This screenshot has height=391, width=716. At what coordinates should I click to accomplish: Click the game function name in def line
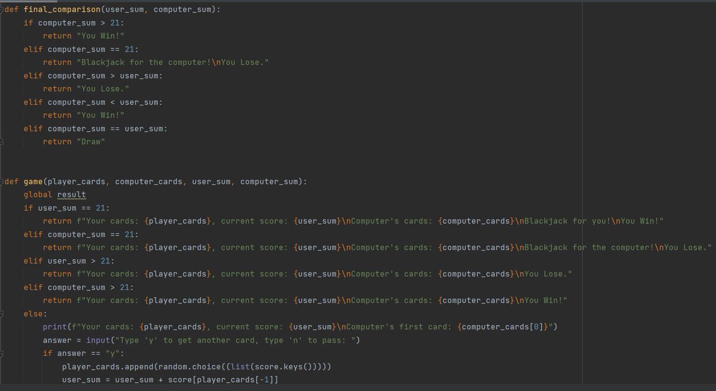tap(33, 181)
